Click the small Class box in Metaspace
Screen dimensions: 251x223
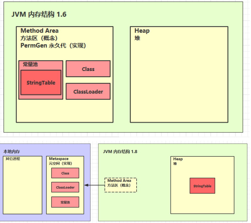tap(65, 173)
